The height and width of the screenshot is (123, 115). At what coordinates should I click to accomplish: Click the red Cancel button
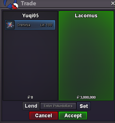click(x=44, y=116)
